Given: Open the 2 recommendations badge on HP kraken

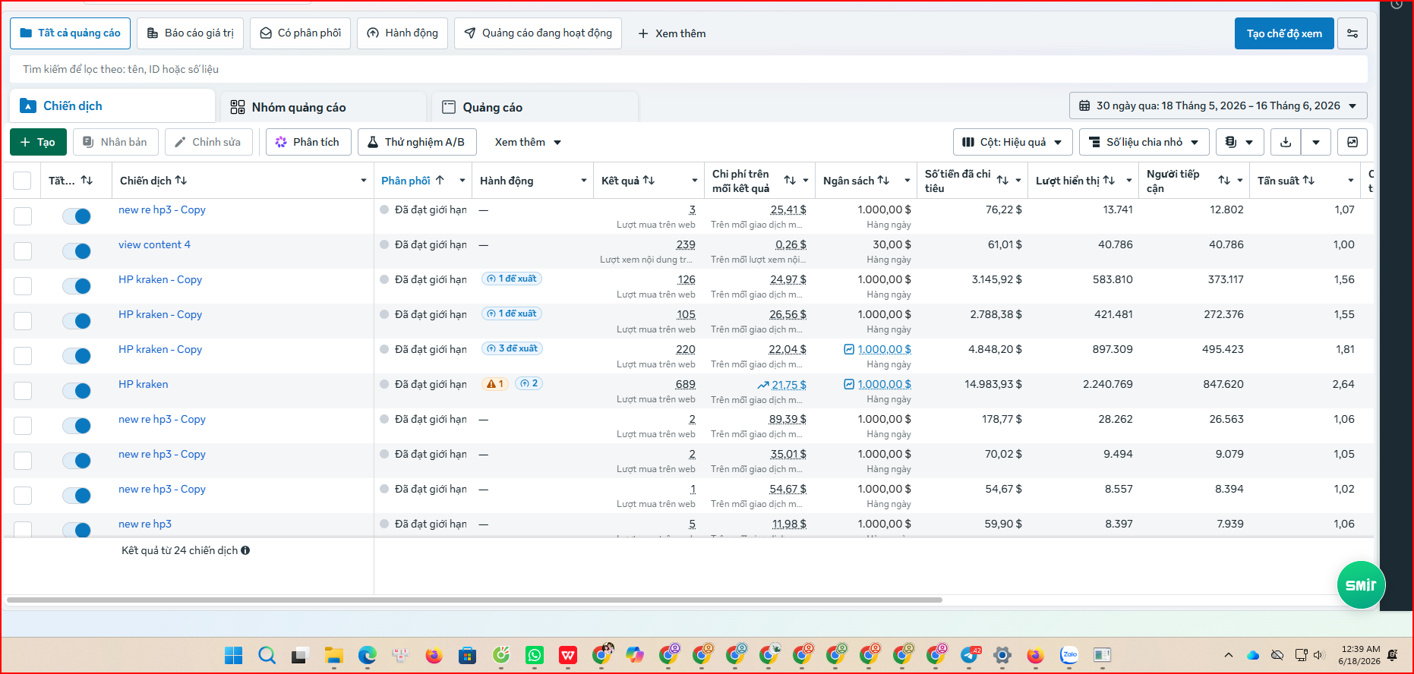Looking at the screenshot, I should (x=529, y=384).
